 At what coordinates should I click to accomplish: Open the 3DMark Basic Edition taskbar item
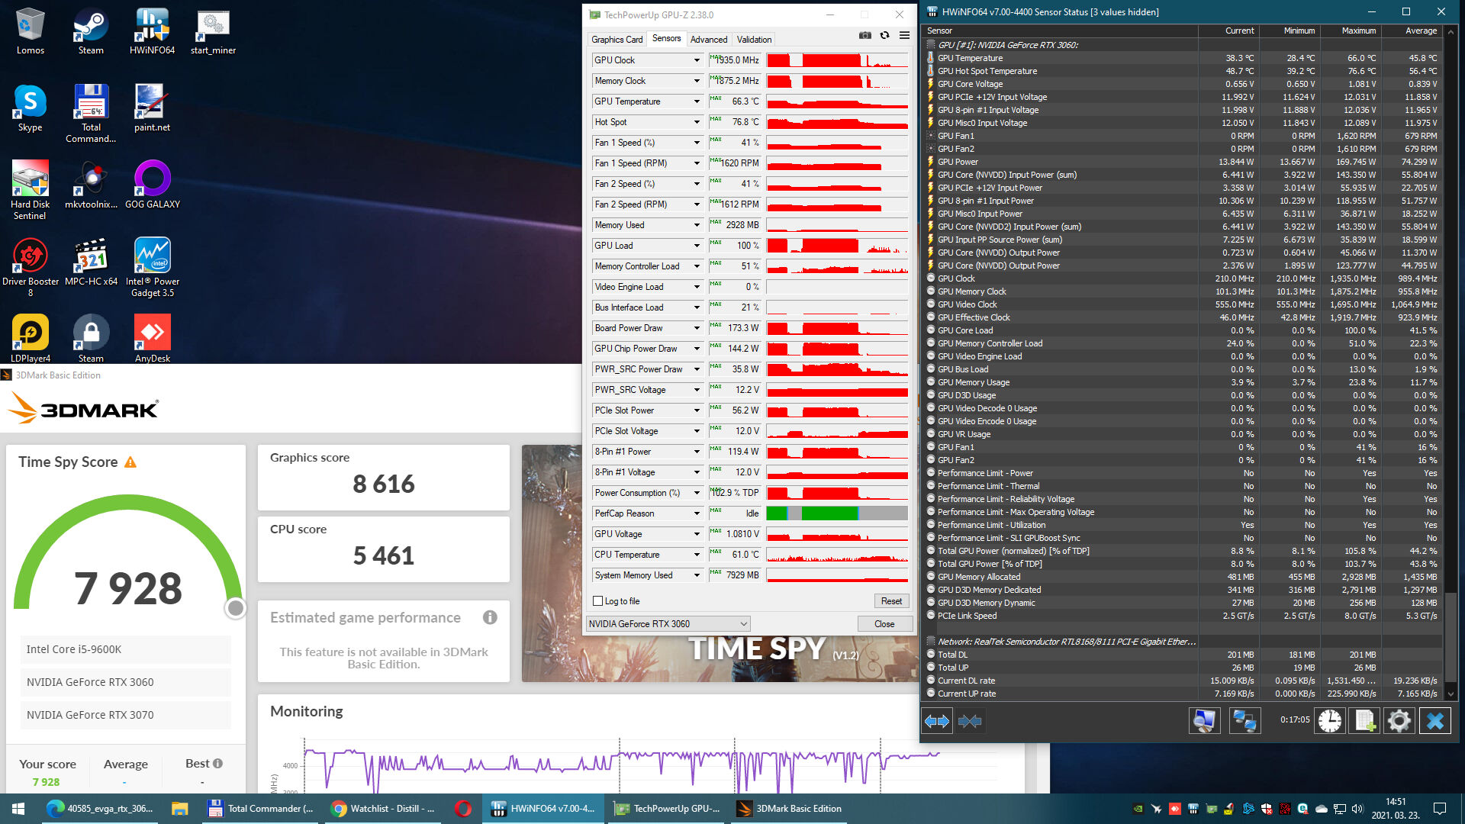coord(789,809)
